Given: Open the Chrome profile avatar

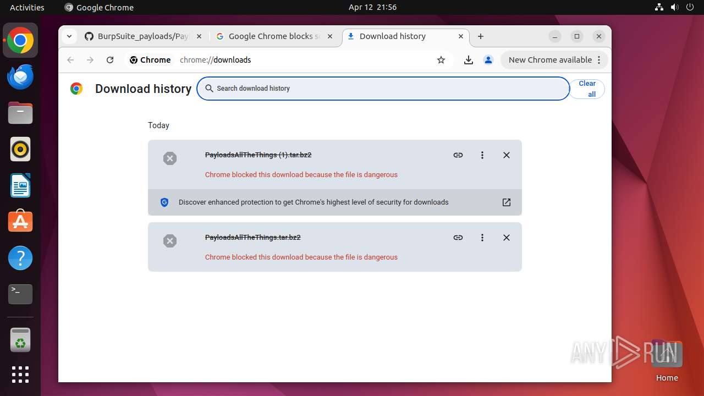Looking at the screenshot, I should (488, 60).
